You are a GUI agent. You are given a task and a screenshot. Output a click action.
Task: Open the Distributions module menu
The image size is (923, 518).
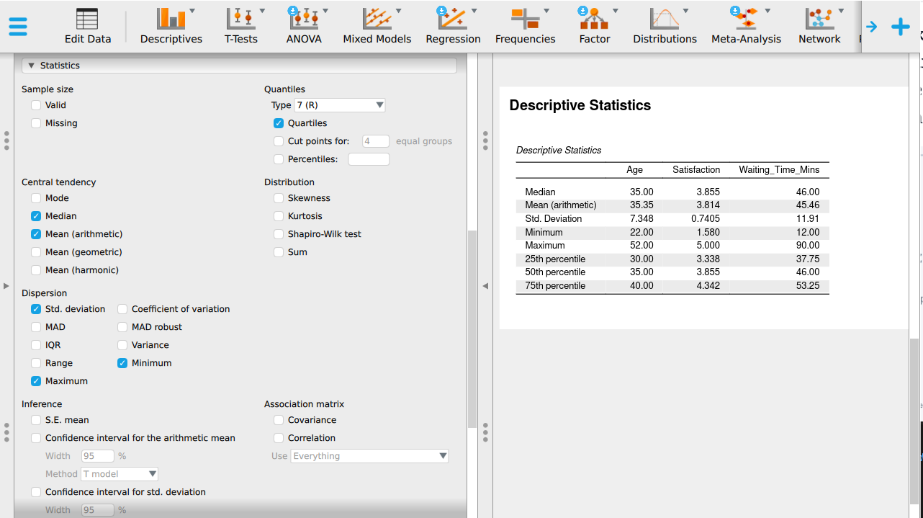click(665, 27)
